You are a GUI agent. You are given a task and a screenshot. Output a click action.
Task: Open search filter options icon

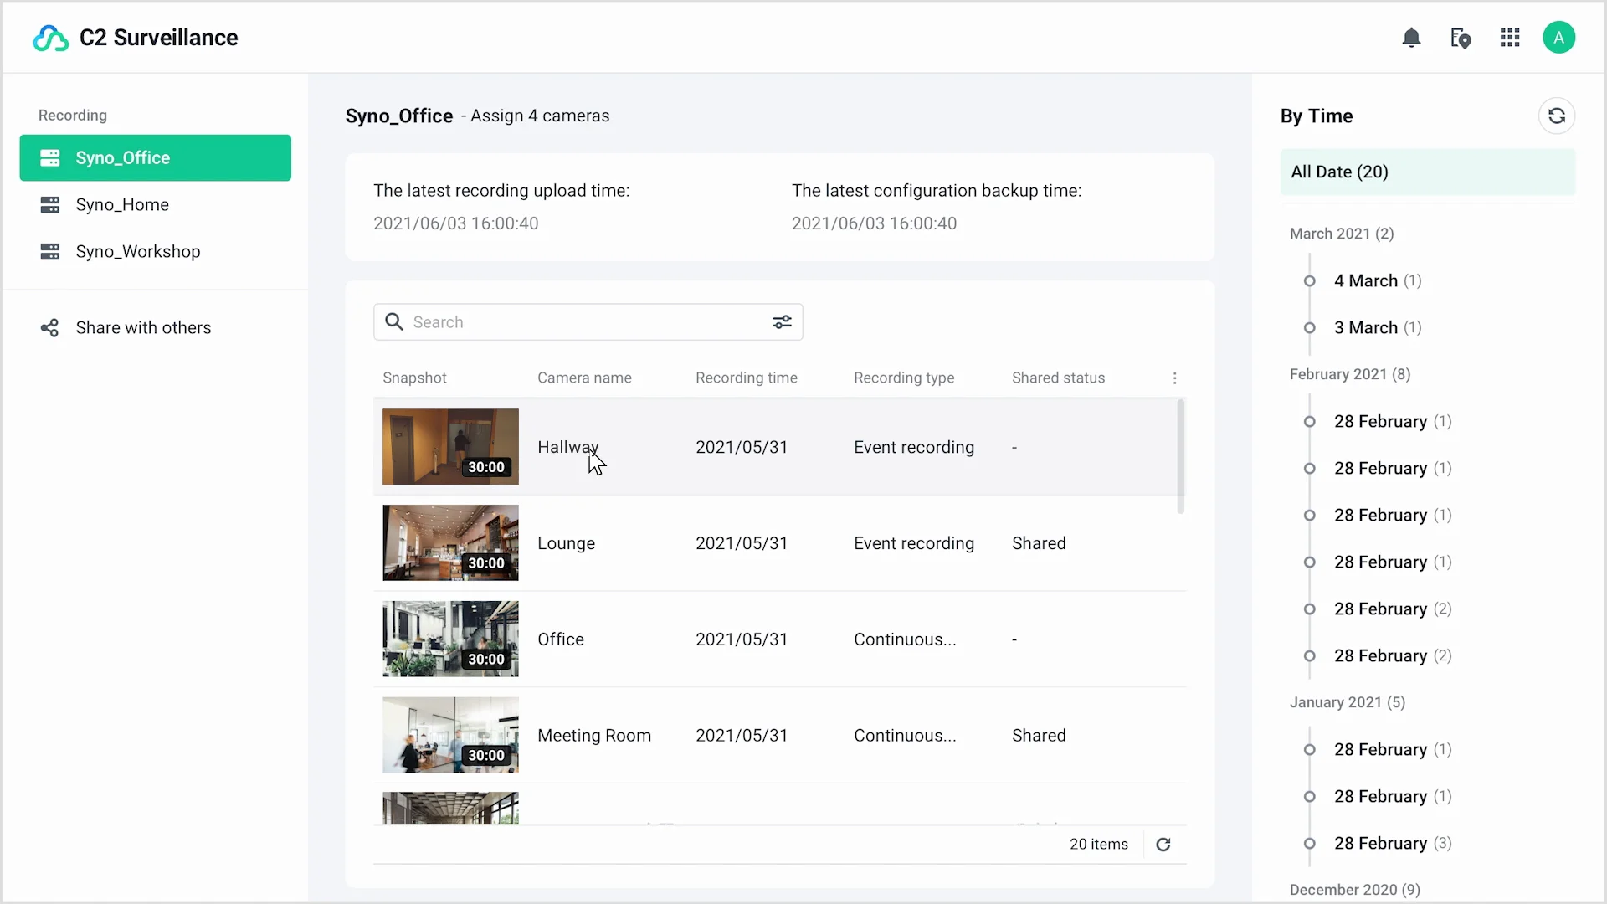[782, 322]
